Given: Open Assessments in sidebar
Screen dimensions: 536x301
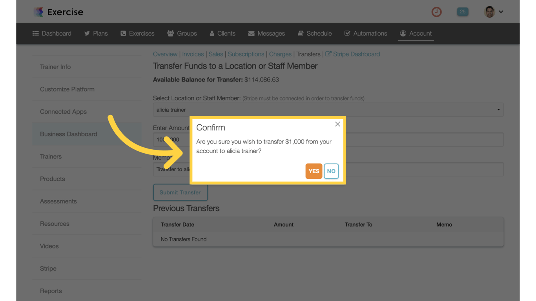Looking at the screenshot, I should click(87, 201).
